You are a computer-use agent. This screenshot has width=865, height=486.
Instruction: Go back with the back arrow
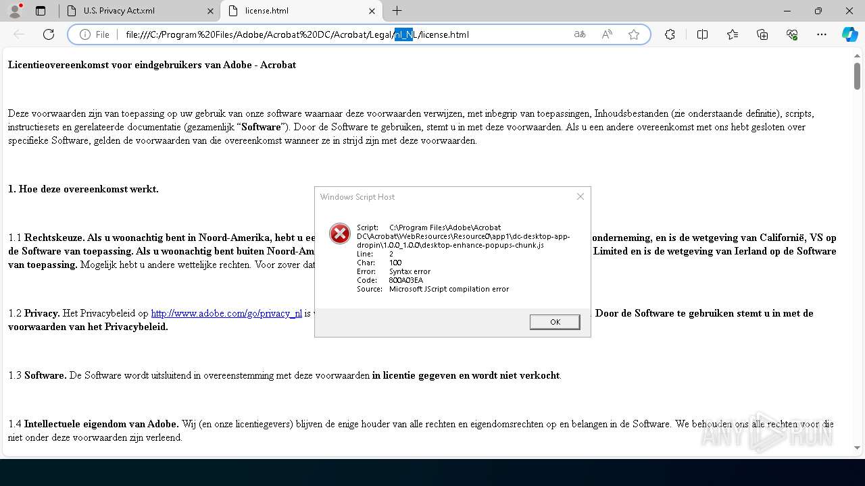pyautogui.click(x=19, y=34)
